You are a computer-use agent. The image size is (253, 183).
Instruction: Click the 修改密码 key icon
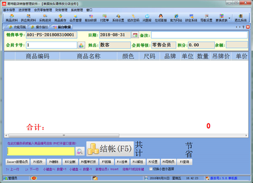tap(134, 18)
